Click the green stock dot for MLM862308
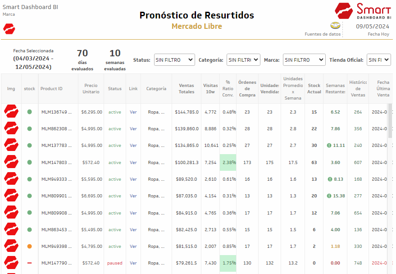396x274 pixels. pyautogui.click(x=29, y=128)
